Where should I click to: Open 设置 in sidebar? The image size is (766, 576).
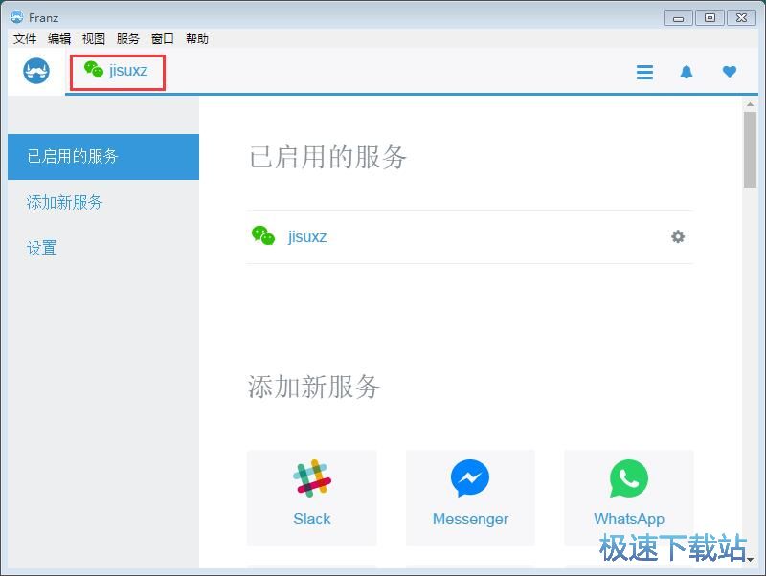click(41, 248)
